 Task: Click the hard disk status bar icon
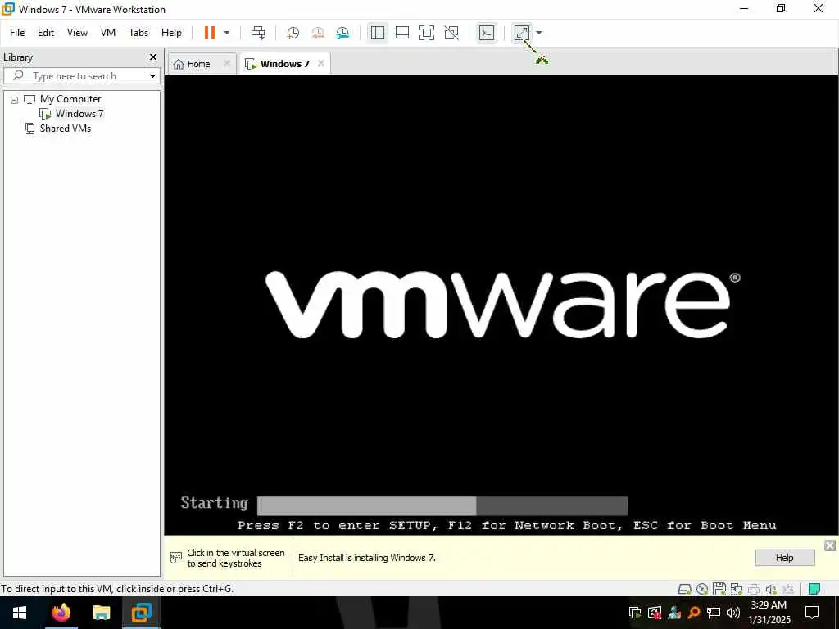point(684,589)
